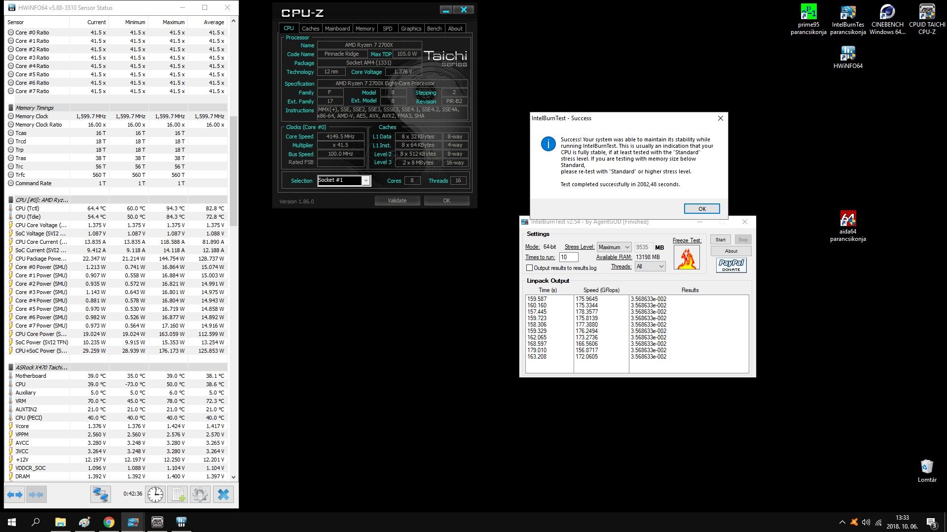Open IntelBurnTest desktop shortcut
This screenshot has height=532, width=947.
point(848,20)
